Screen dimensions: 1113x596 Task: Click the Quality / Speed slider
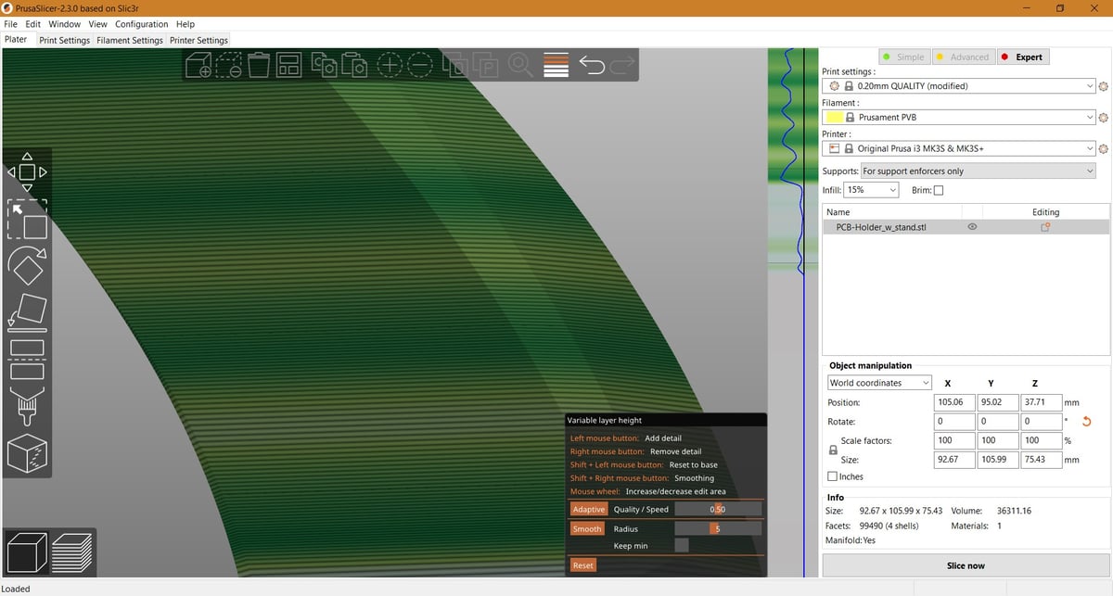(718, 509)
